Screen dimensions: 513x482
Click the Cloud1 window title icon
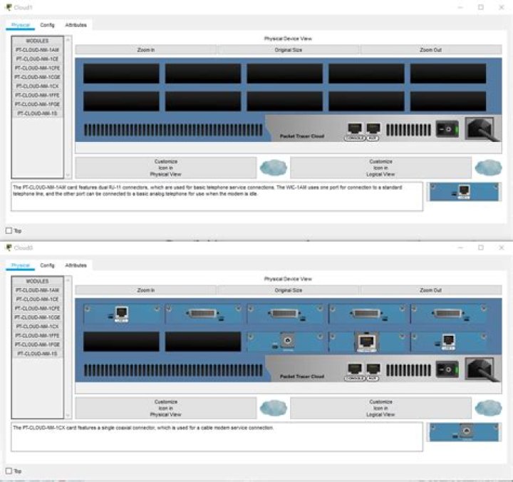9,7
